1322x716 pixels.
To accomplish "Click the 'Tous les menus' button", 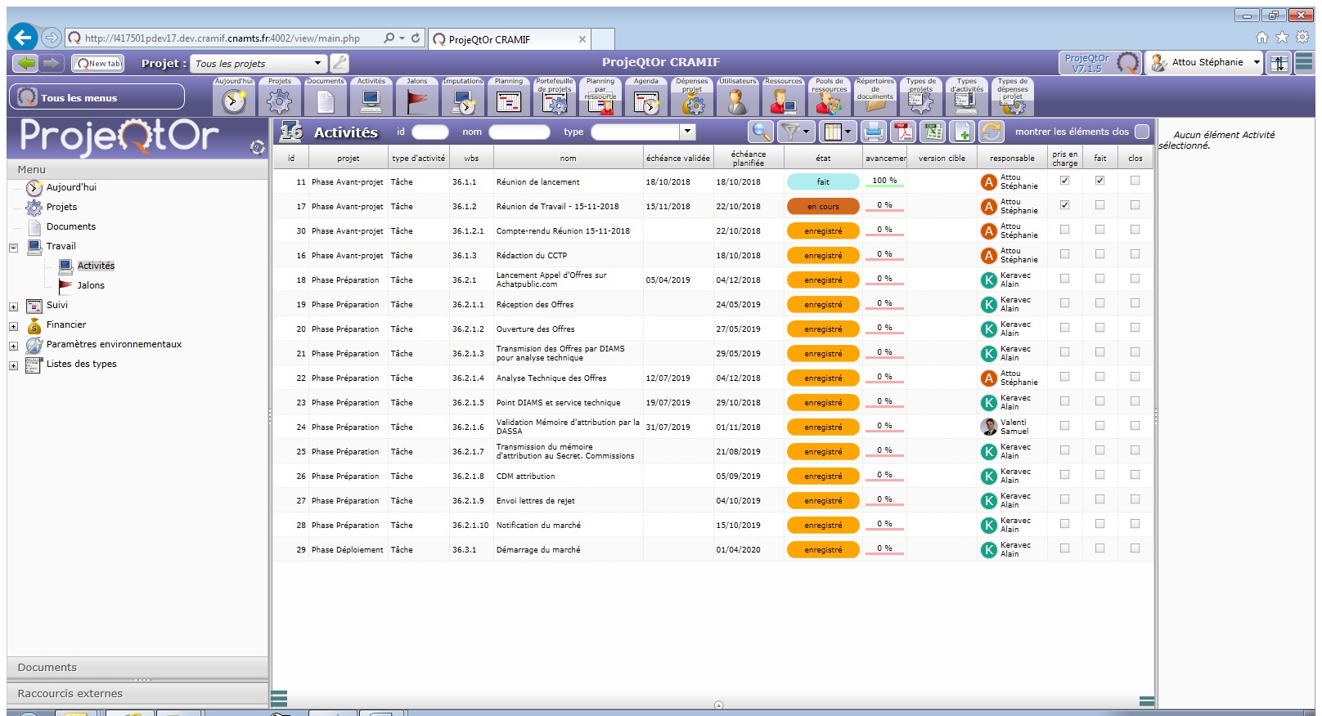I will (x=97, y=97).
